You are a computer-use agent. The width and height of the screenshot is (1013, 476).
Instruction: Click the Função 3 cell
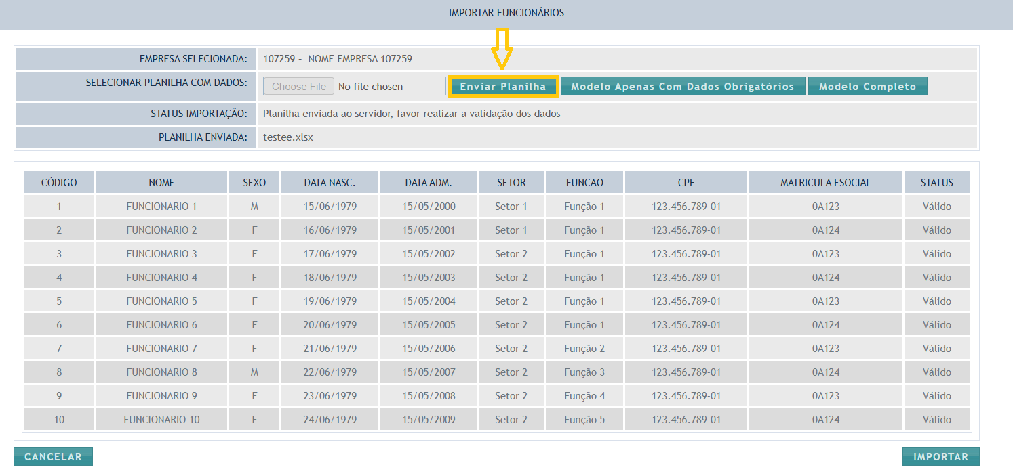tap(584, 372)
